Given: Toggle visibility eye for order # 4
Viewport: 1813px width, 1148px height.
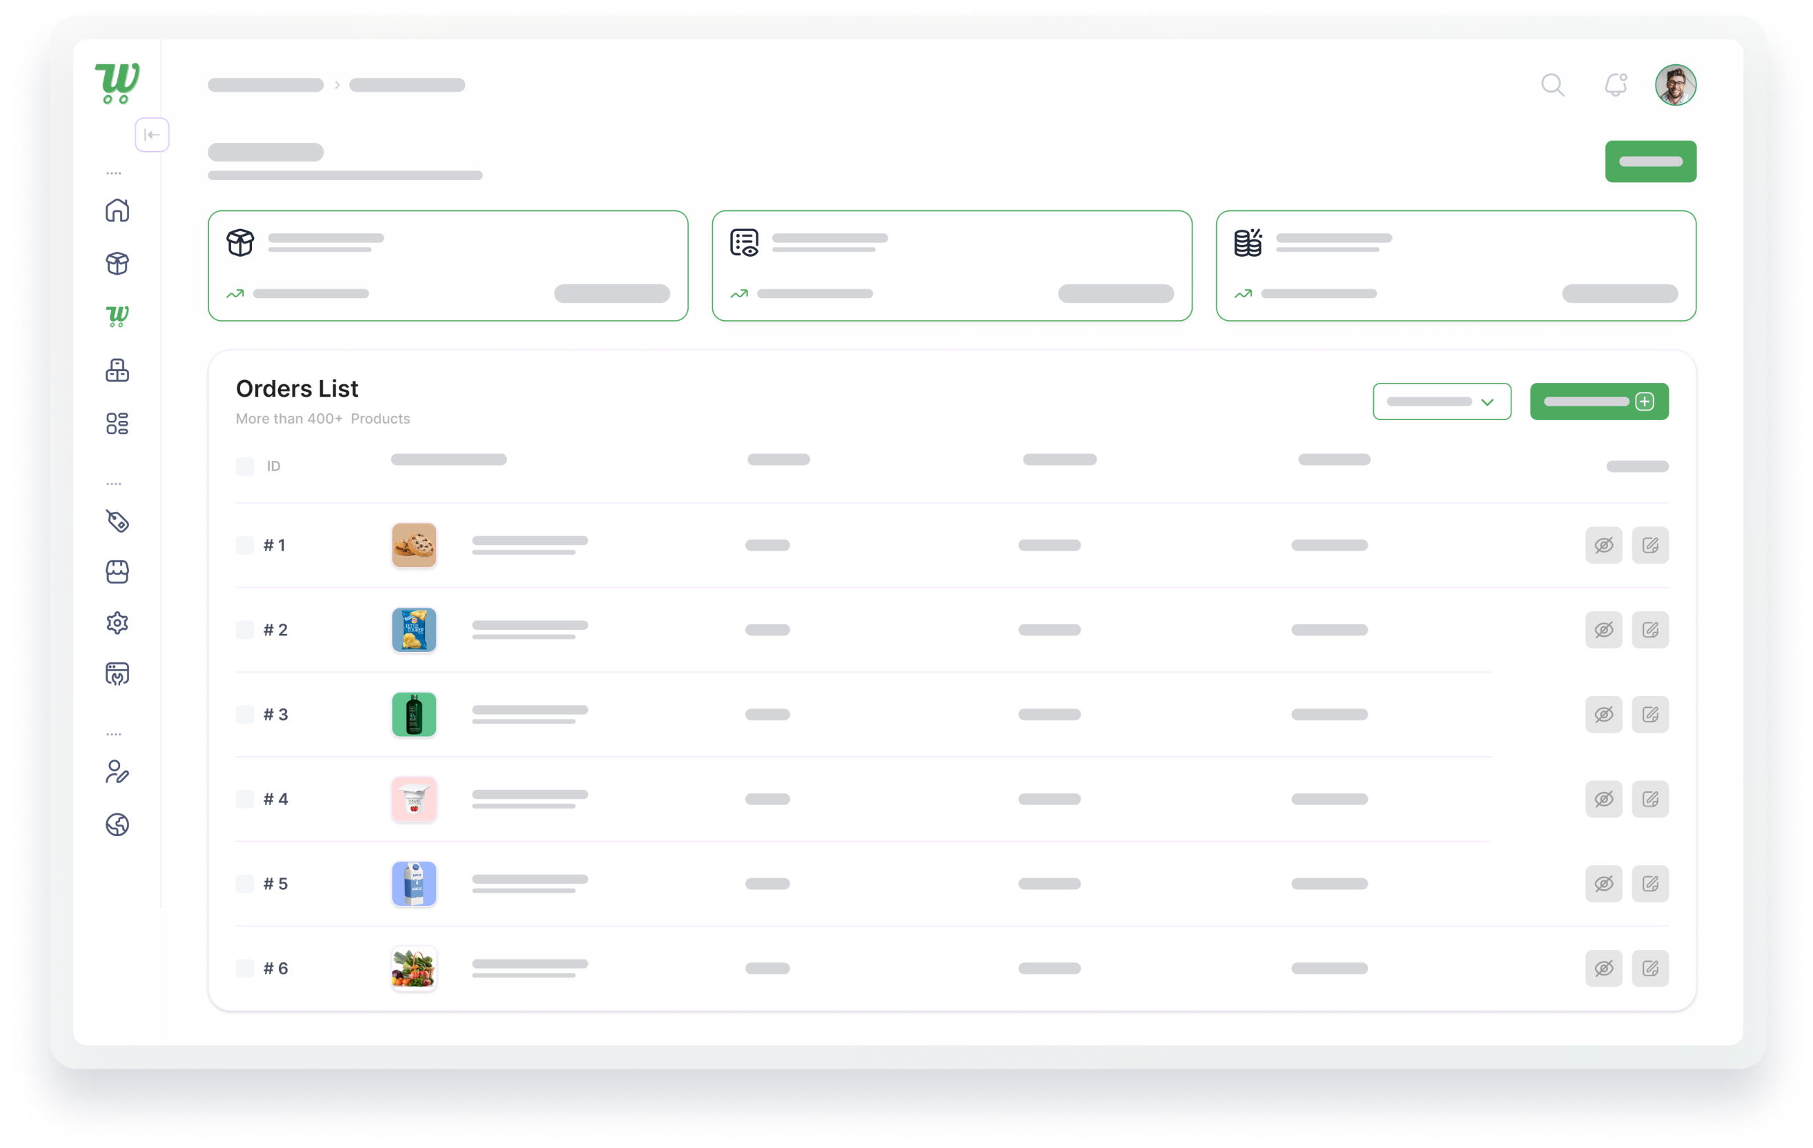Looking at the screenshot, I should (x=1604, y=800).
